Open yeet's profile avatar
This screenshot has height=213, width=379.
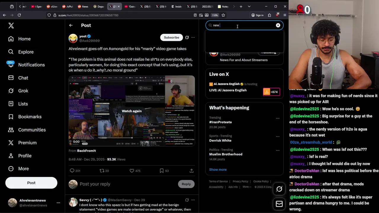(x=73, y=38)
